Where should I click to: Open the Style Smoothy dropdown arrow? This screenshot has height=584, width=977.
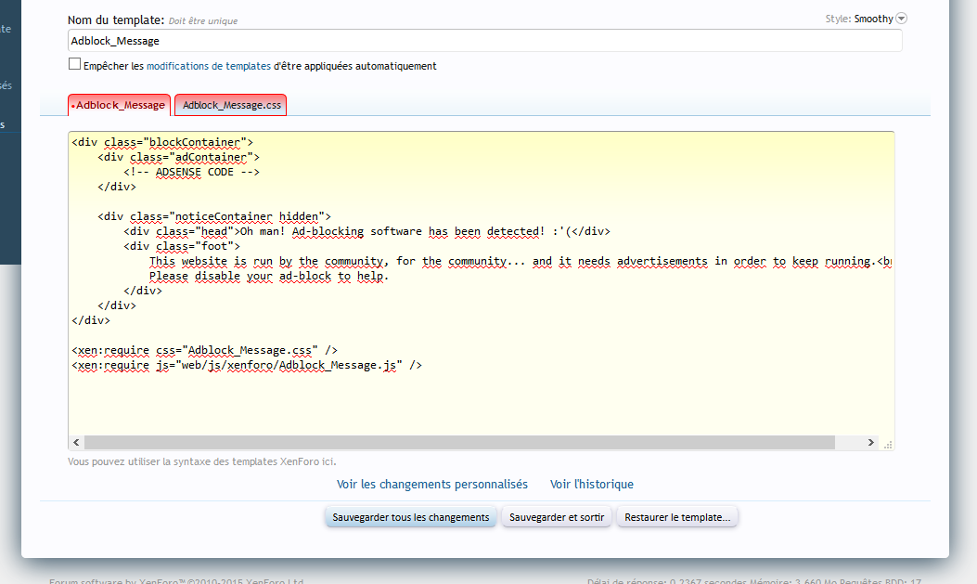pos(901,19)
